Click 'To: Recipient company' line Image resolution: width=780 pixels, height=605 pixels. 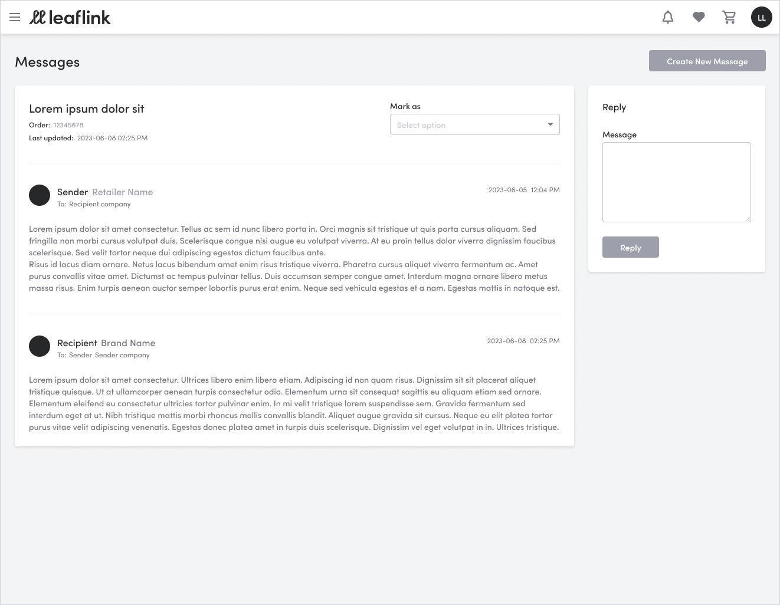[x=94, y=204]
